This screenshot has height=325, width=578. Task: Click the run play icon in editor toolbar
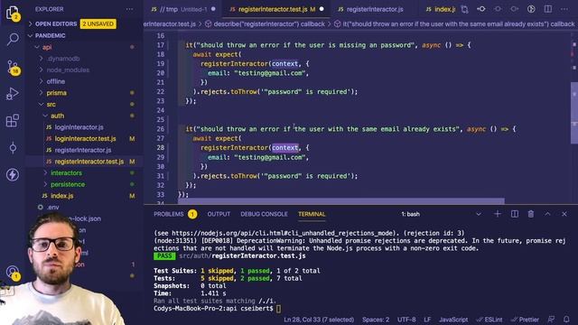coord(531,9)
